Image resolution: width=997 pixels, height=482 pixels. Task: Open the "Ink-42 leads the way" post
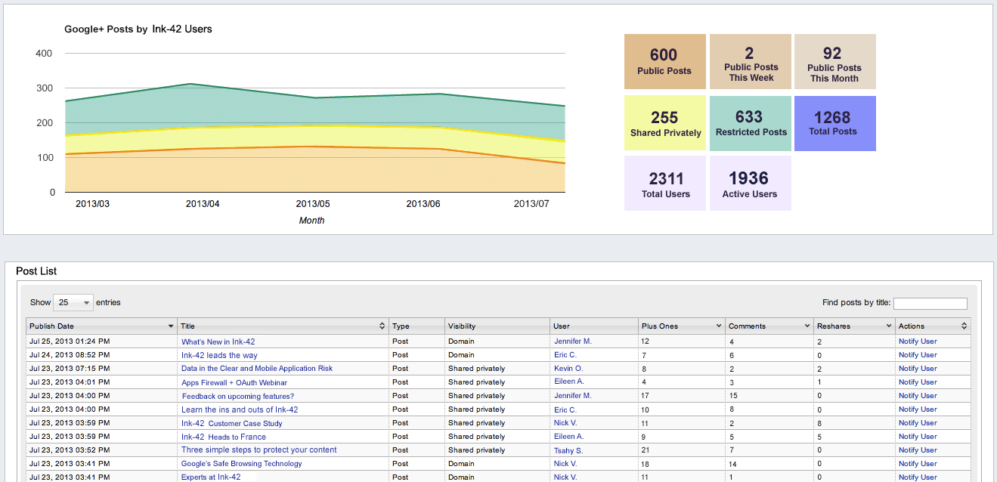[219, 355]
